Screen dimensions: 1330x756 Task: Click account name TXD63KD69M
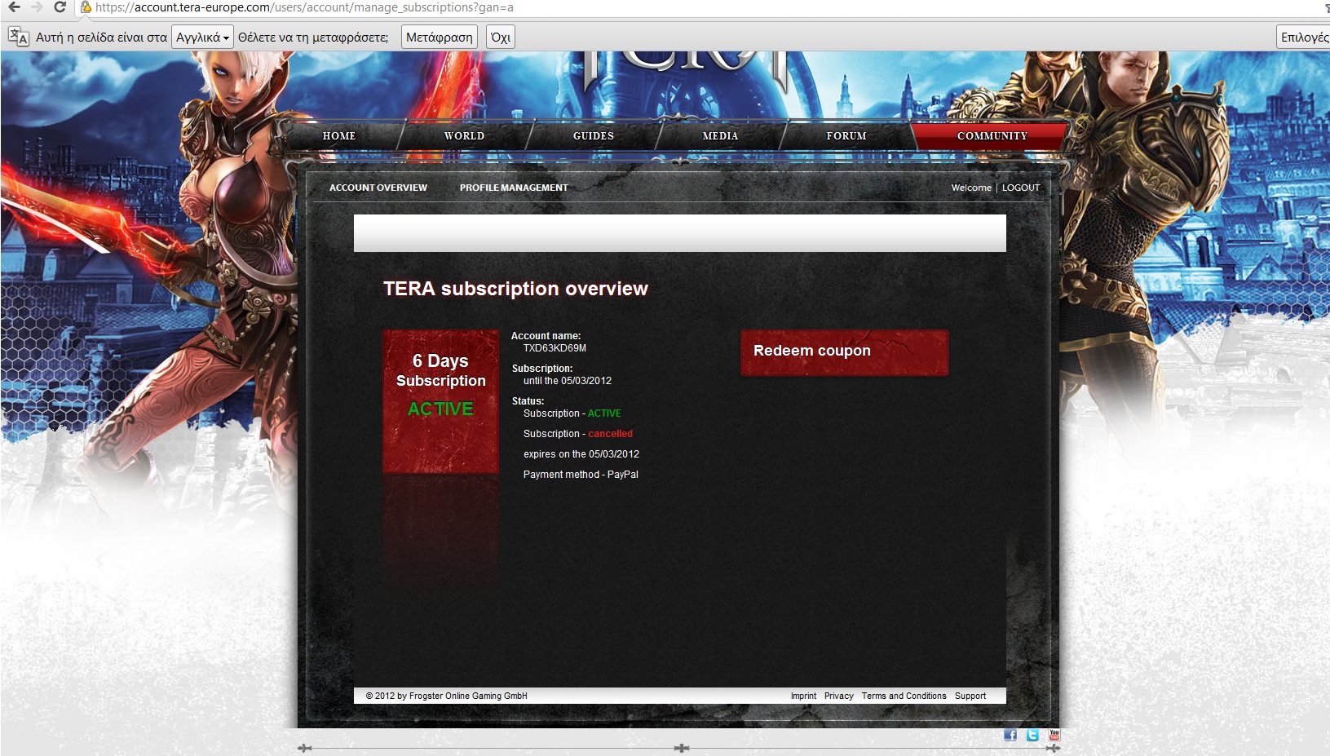(555, 348)
